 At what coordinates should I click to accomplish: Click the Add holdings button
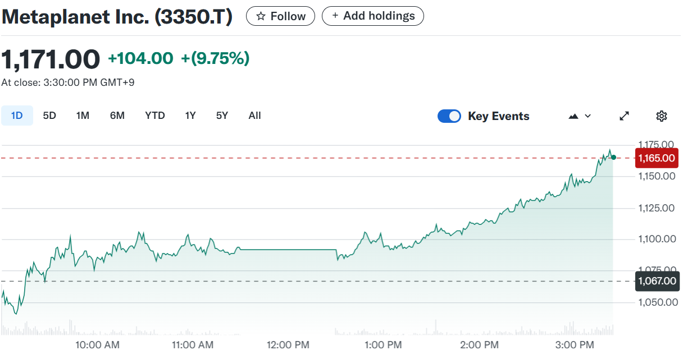pos(372,16)
